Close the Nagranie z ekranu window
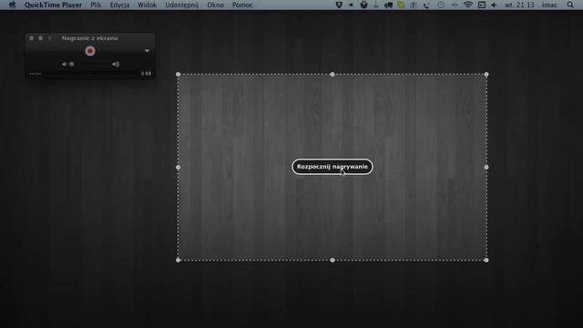 pos(31,38)
